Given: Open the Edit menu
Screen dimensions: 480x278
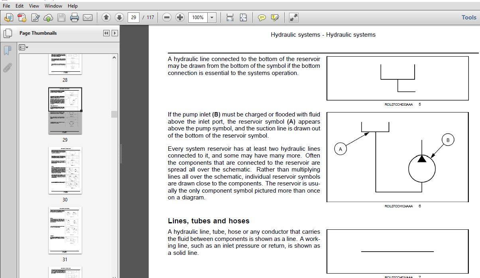Looking at the screenshot, I should point(20,6).
